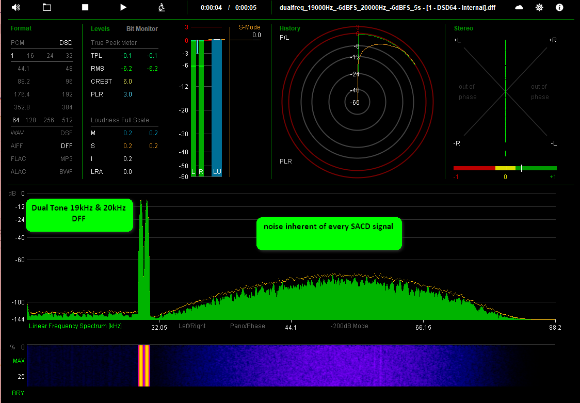Click the AIFF file type label
The width and height of the screenshot is (580, 403).
[17, 146]
